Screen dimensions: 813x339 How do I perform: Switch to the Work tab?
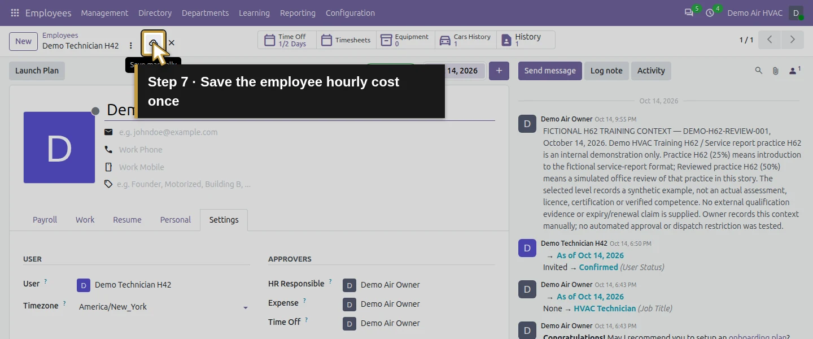point(85,220)
